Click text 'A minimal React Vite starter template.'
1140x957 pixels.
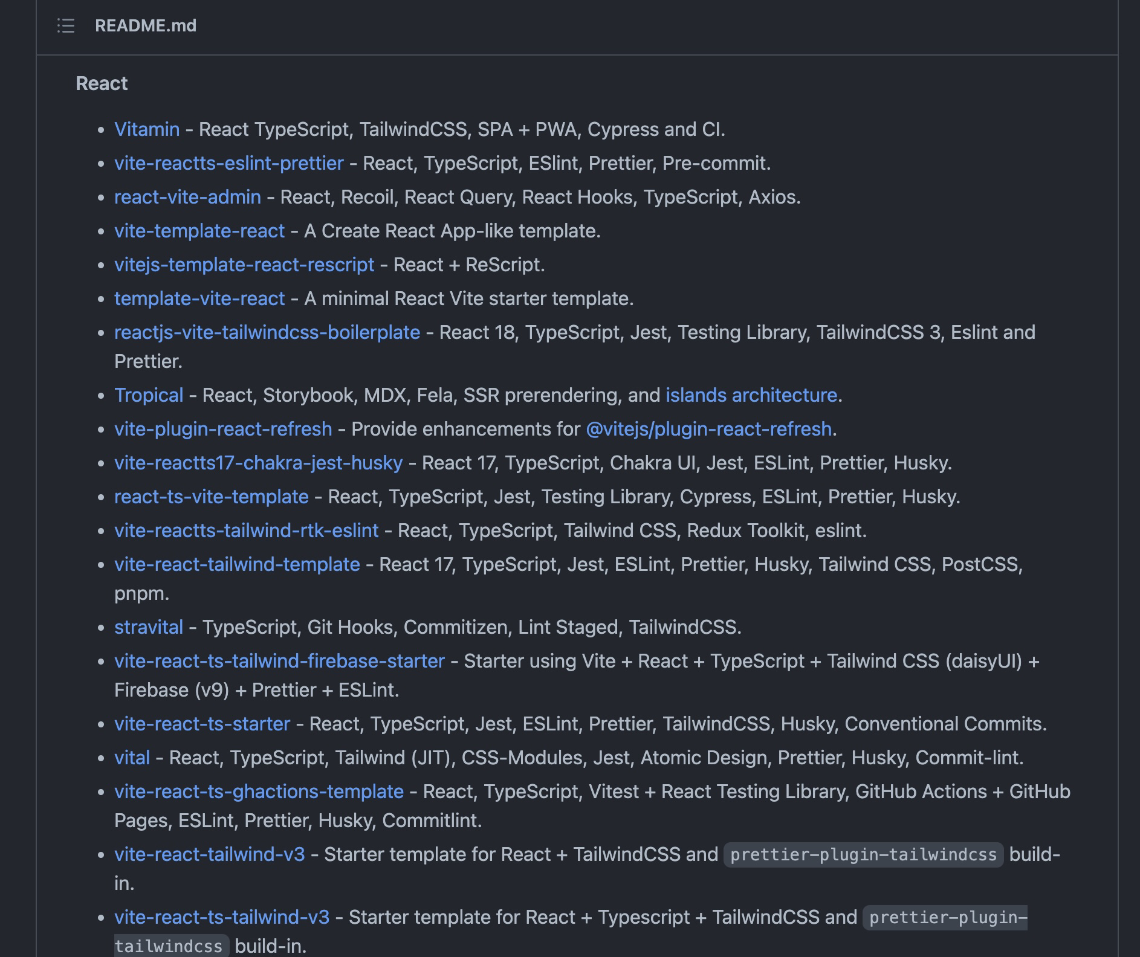(x=469, y=298)
